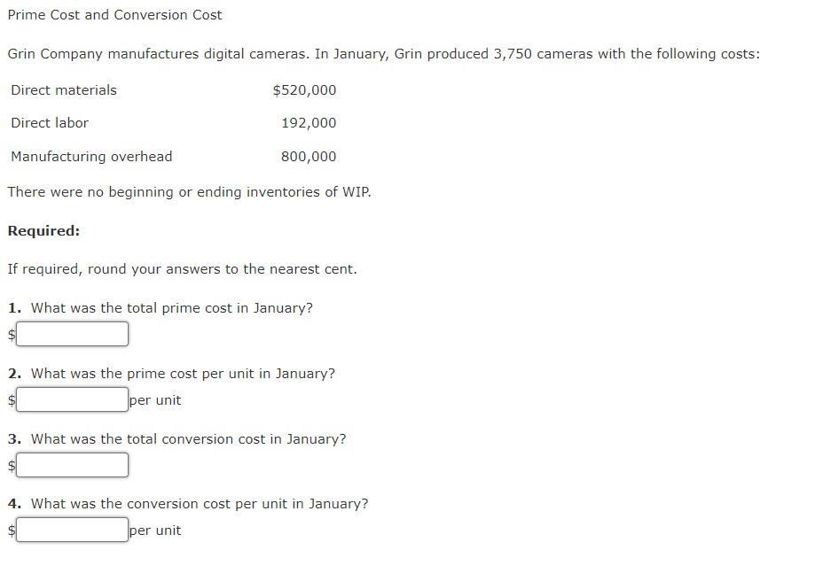Click question 2 about prime cost per unit
The image size is (838, 573).
(171, 374)
